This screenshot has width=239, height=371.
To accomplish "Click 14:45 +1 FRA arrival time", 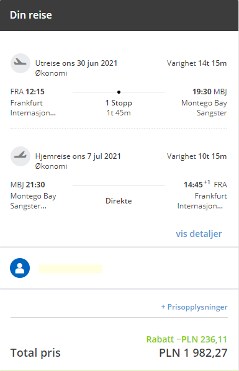I will coord(205,184).
